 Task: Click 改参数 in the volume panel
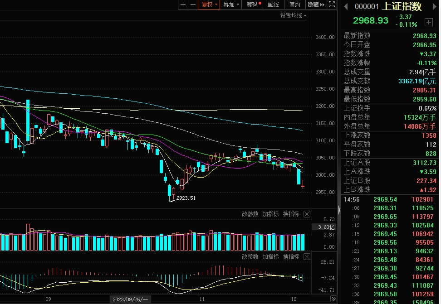point(250,214)
